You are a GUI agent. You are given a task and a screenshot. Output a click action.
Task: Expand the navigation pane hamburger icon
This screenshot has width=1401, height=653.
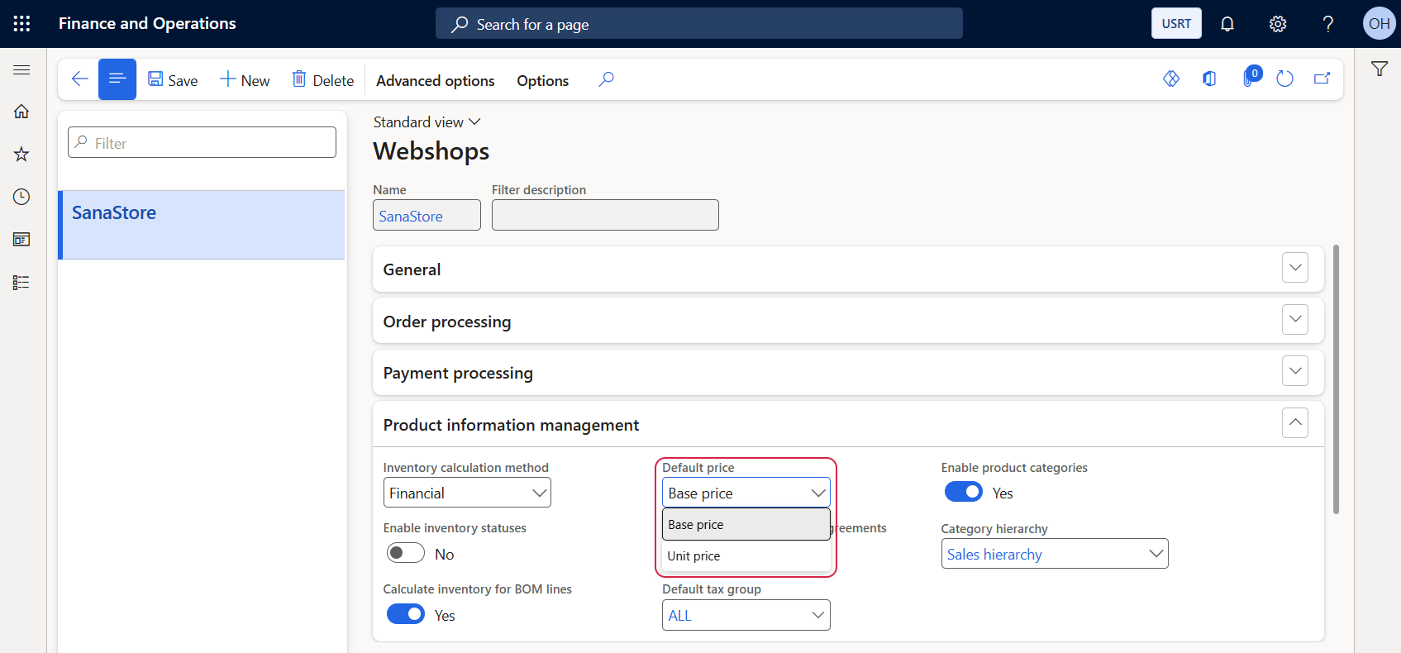[x=21, y=70]
